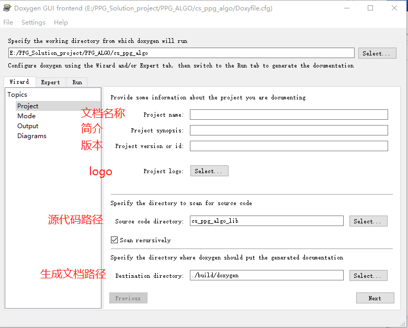Click the Source code directory field

pyautogui.click(x=266, y=221)
